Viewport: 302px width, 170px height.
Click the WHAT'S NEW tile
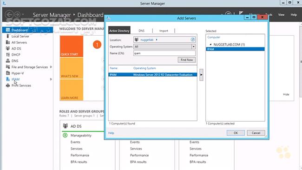pyautogui.click(x=72, y=68)
